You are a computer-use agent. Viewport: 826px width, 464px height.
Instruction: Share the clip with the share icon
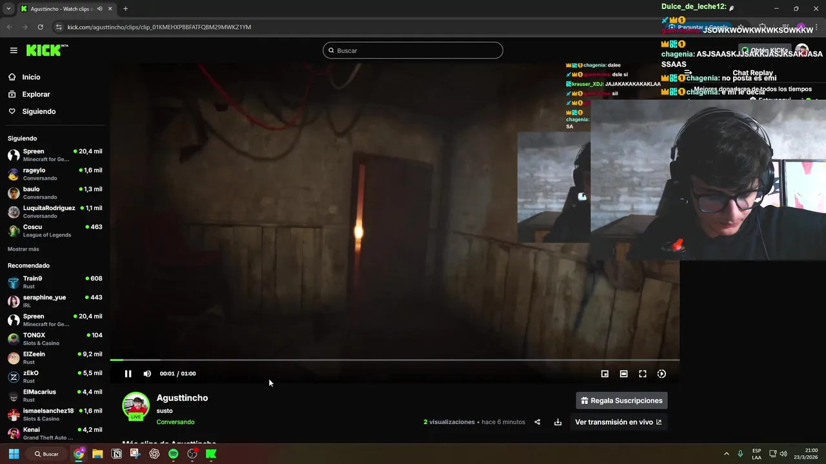pos(537,422)
